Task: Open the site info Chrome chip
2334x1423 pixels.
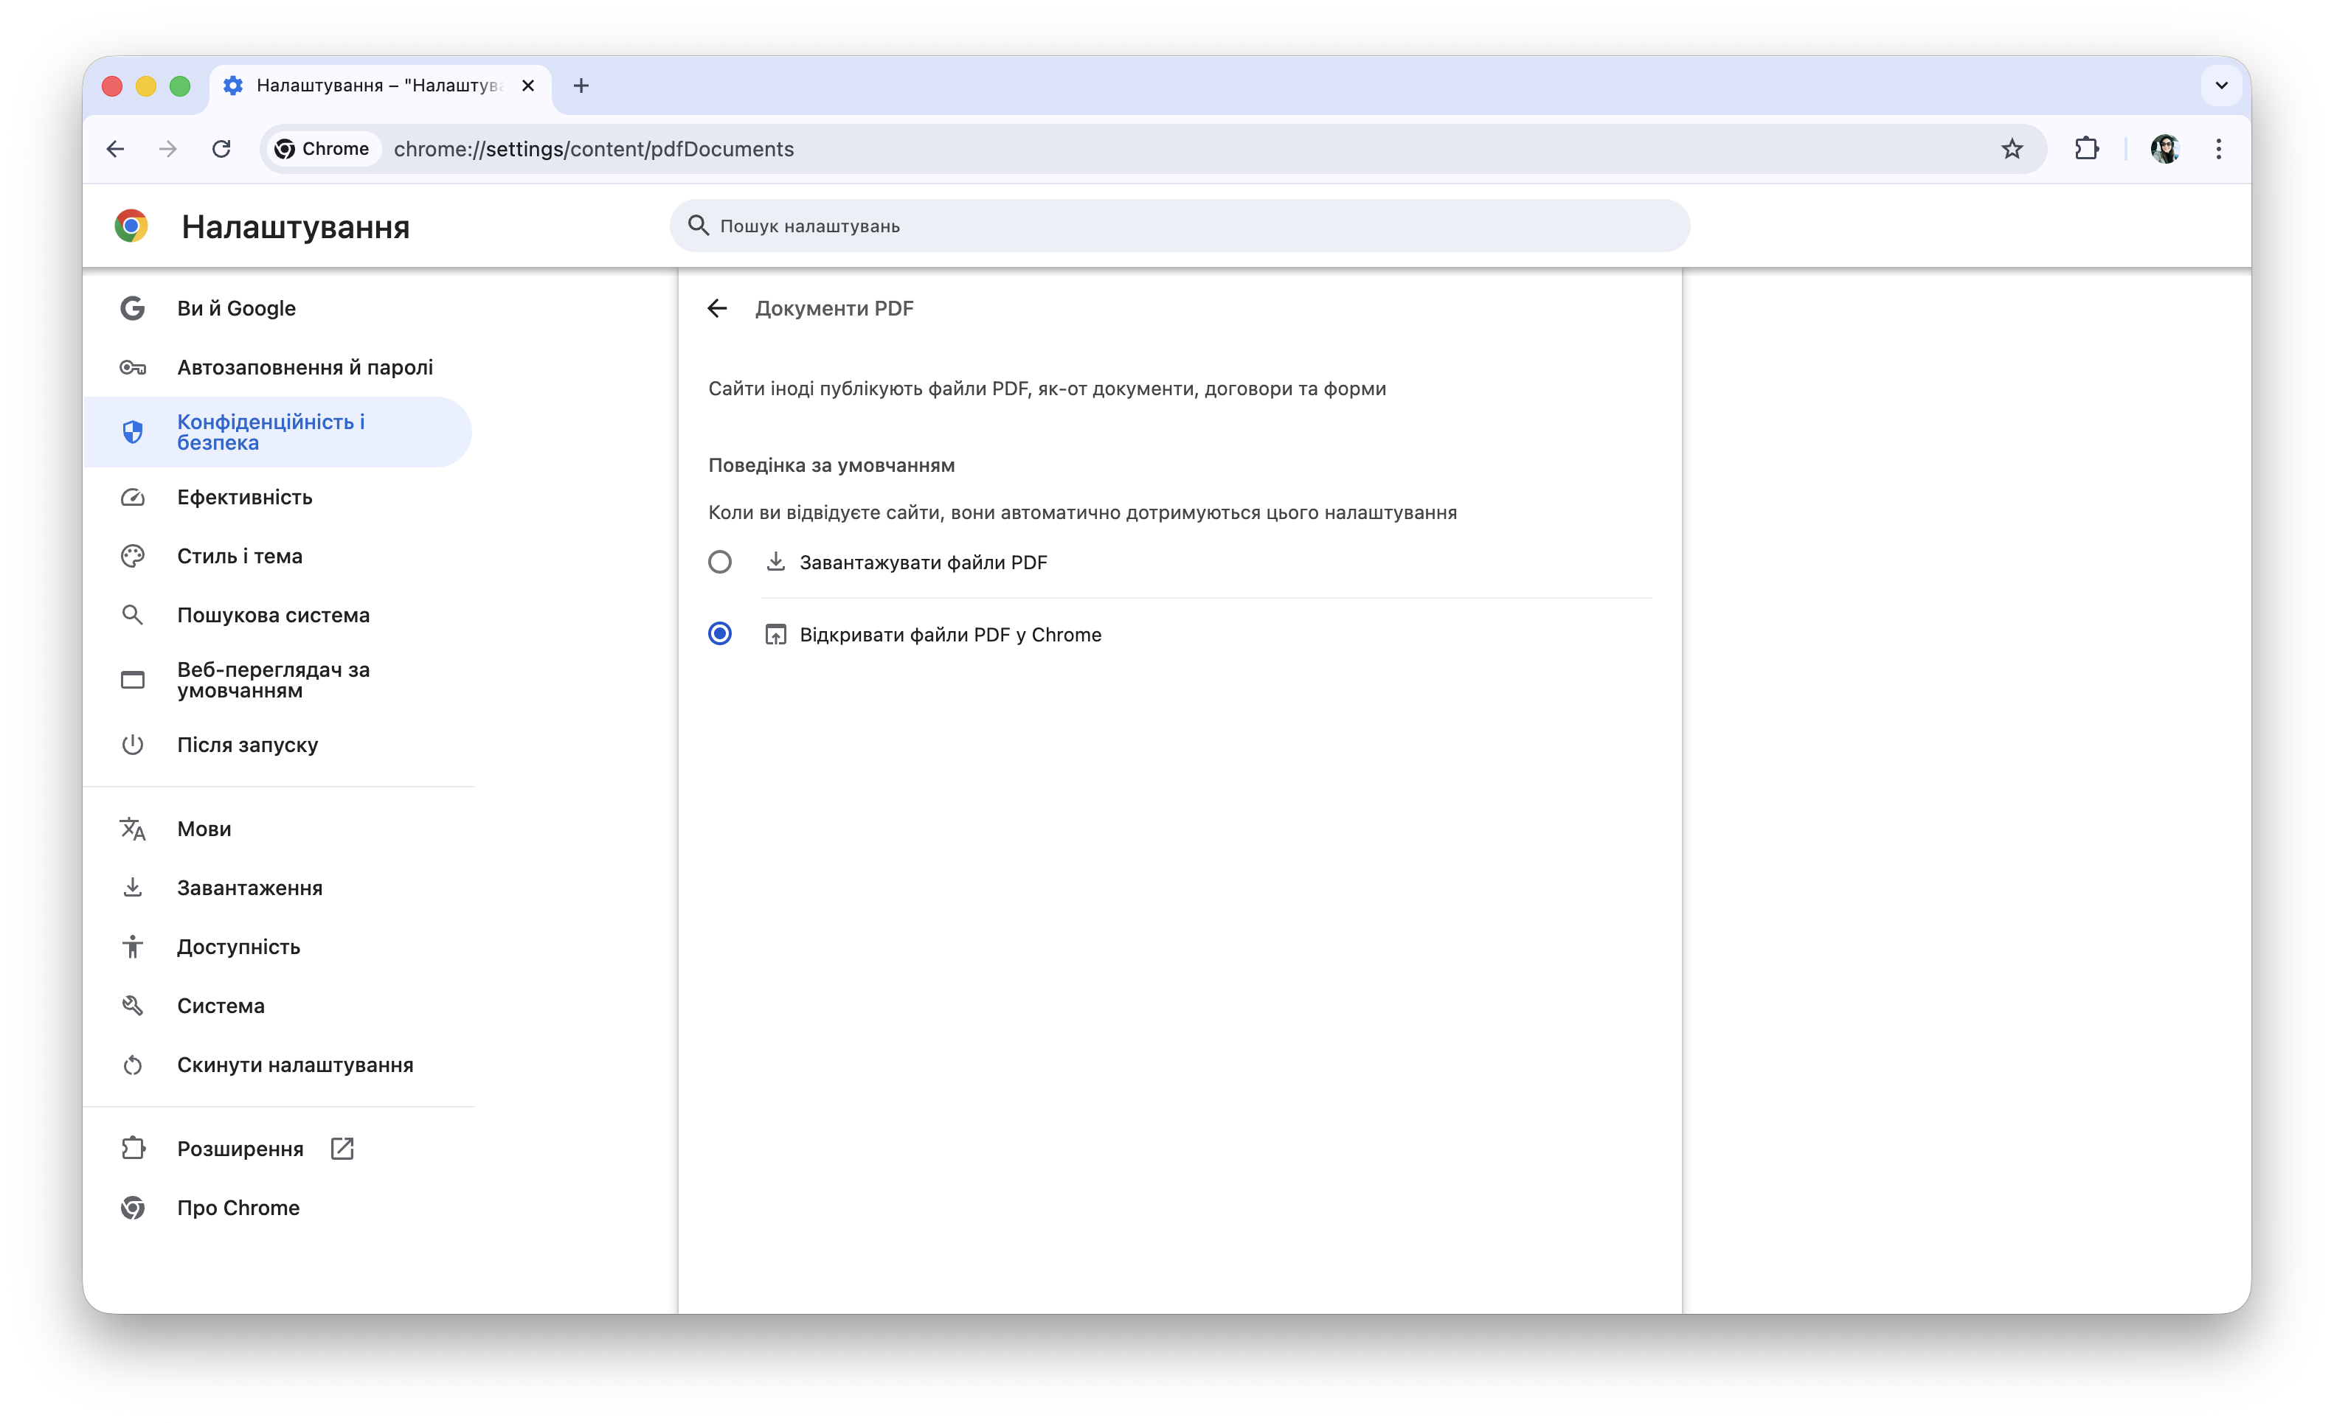Action: tap(322, 149)
